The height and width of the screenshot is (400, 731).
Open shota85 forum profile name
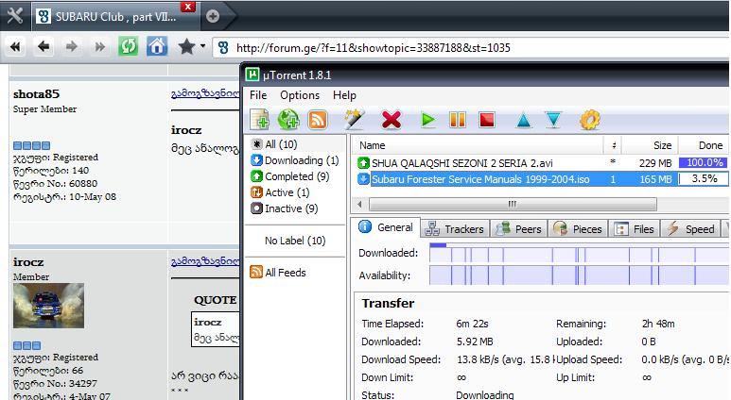point(36,94)
